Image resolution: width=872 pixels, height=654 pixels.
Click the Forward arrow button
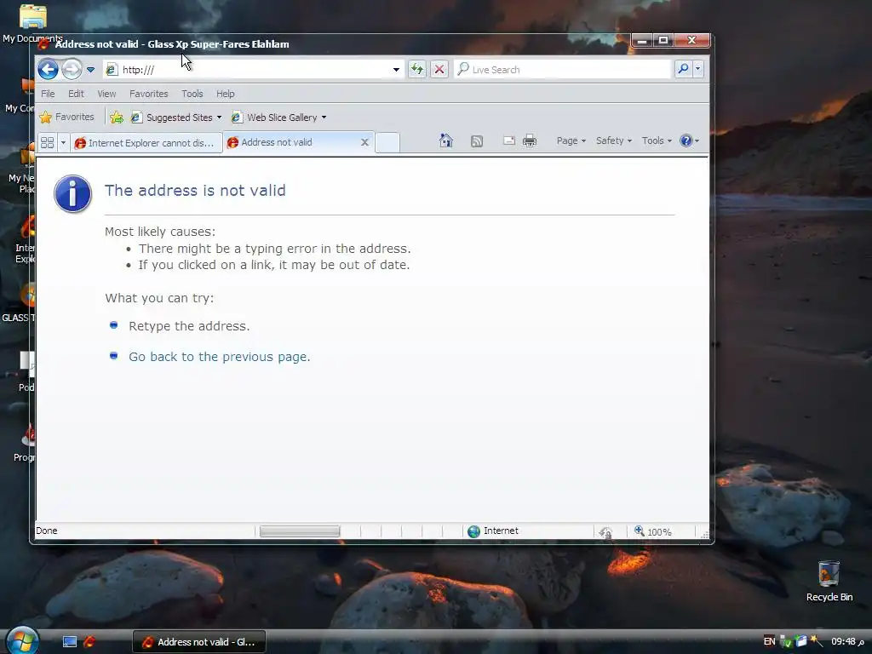72,70
